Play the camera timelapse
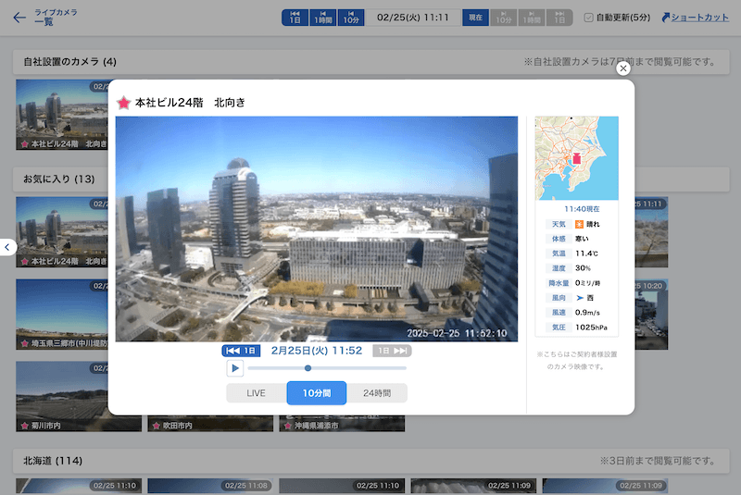 coord(235,368)
